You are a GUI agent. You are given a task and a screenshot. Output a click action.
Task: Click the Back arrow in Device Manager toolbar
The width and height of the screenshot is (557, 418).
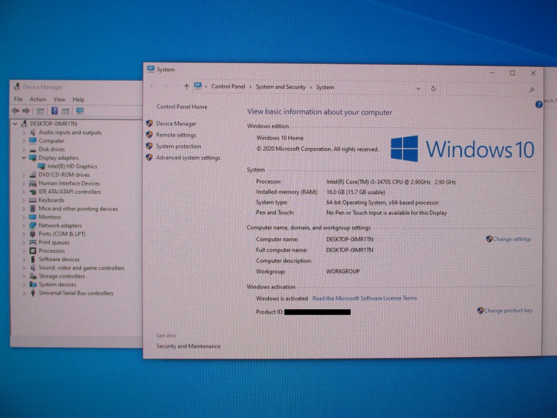[x=15, y=111]
